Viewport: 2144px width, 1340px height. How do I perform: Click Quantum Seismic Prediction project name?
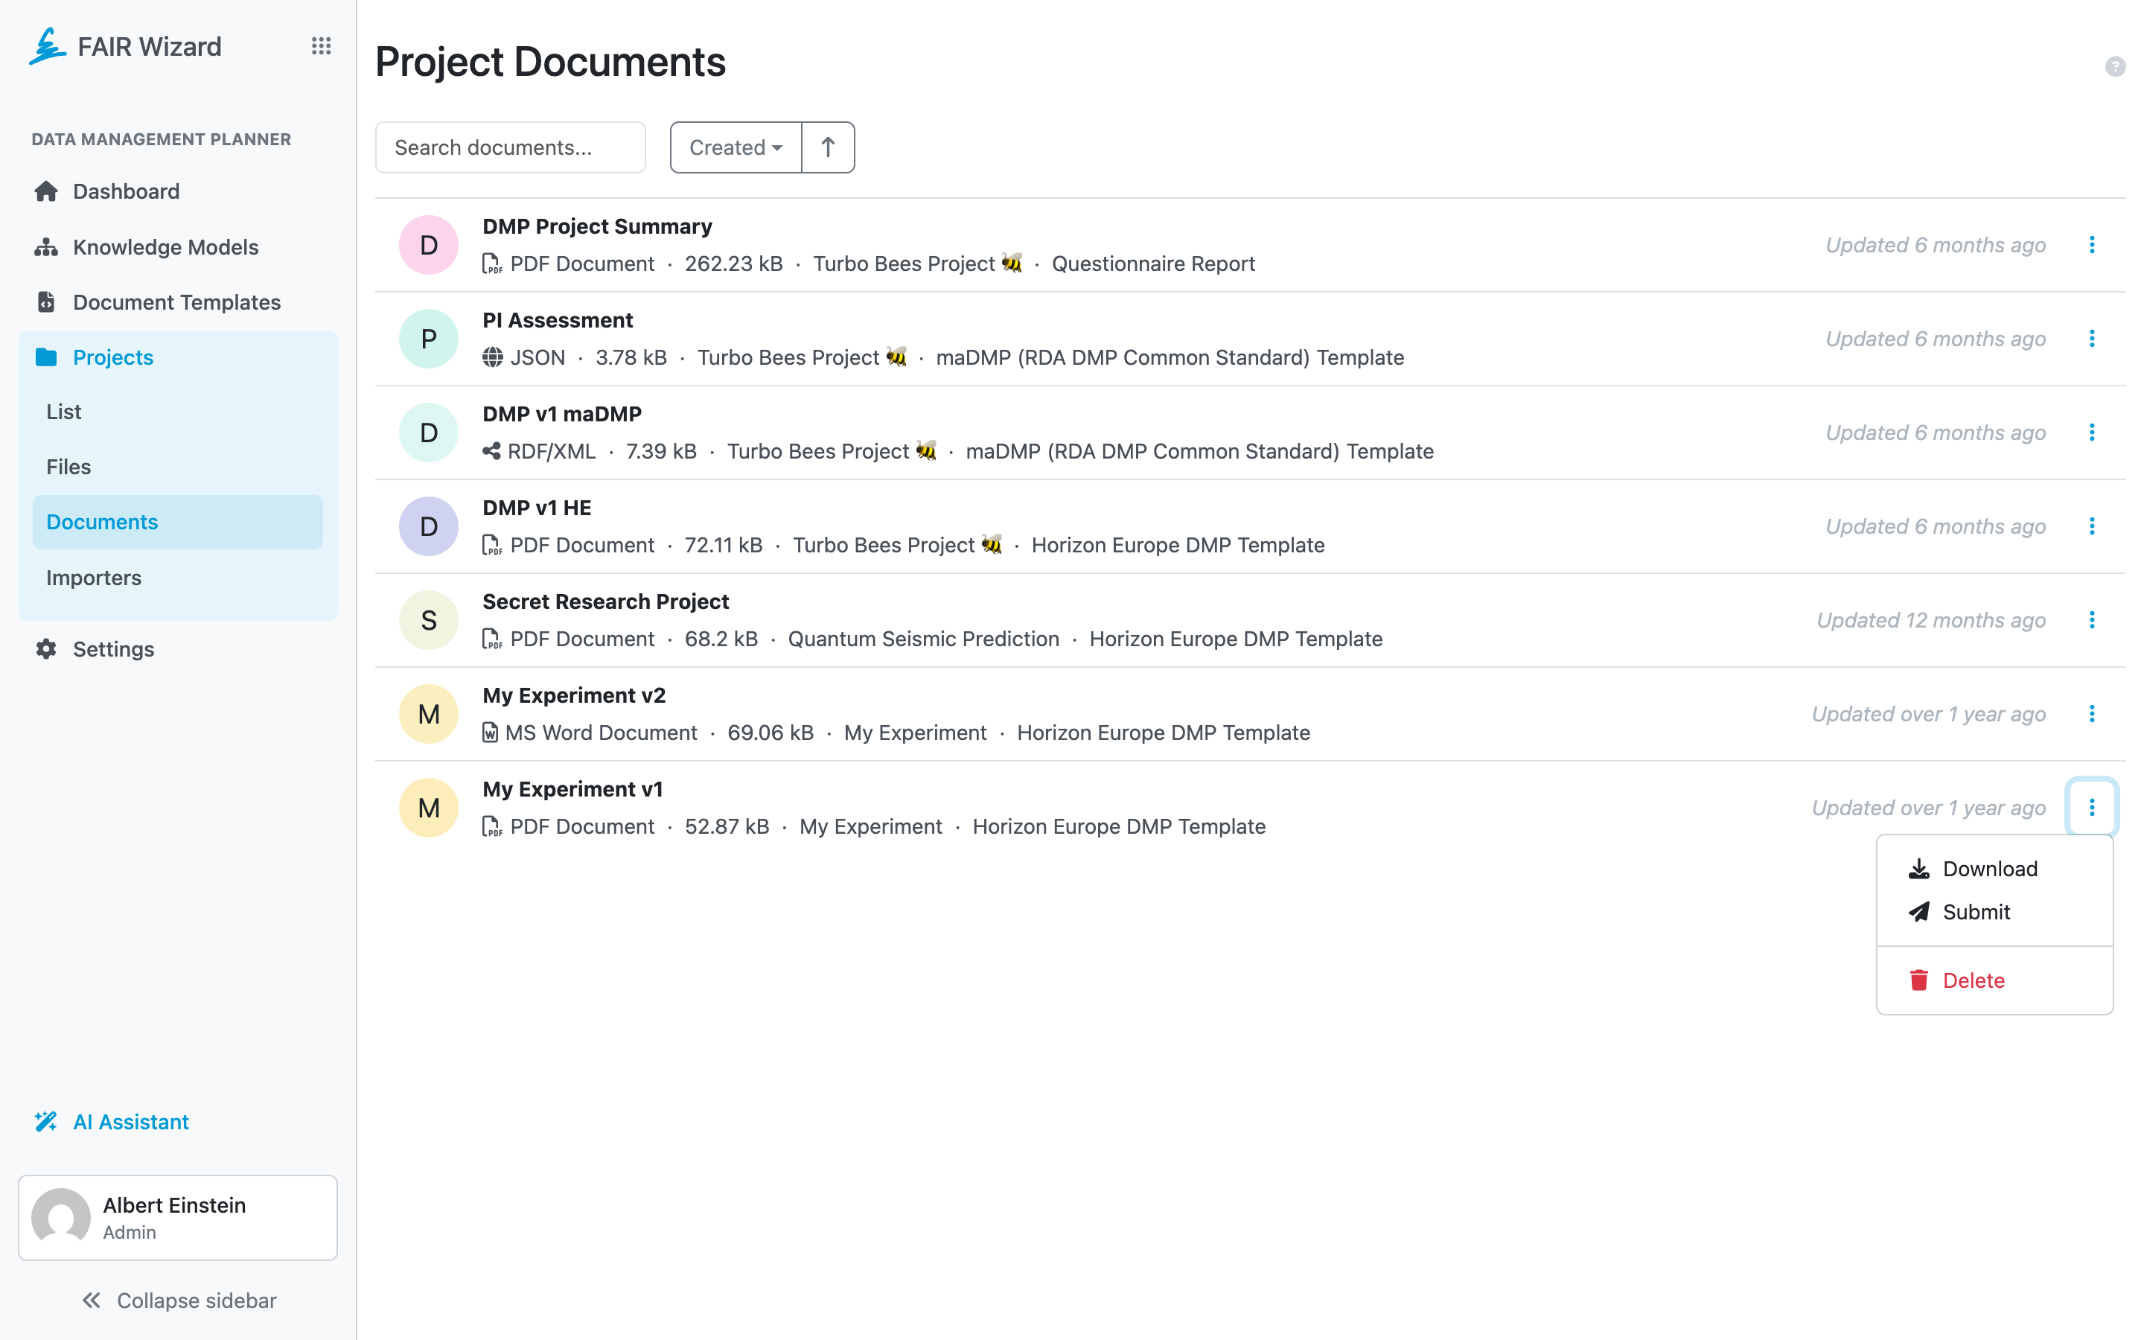(x=923, y=639)
